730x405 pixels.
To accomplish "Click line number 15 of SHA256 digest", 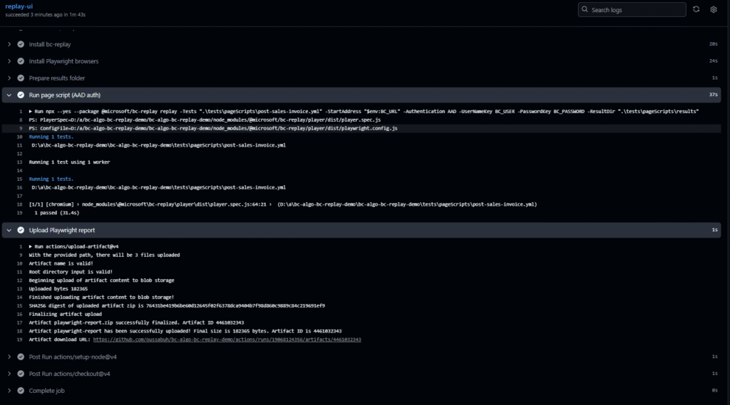I will click(21, 305).
